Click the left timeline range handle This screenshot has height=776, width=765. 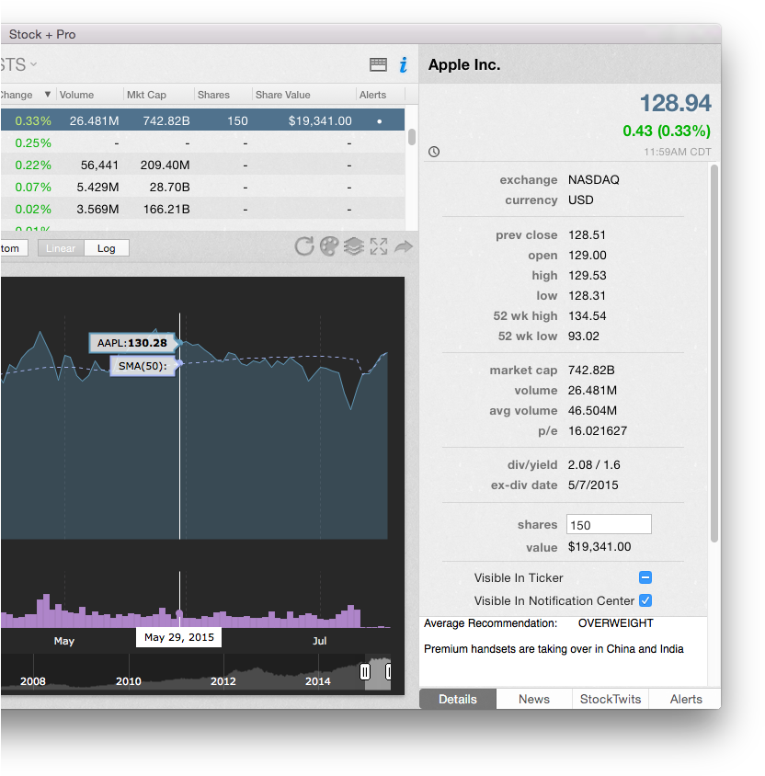point(365,671)
